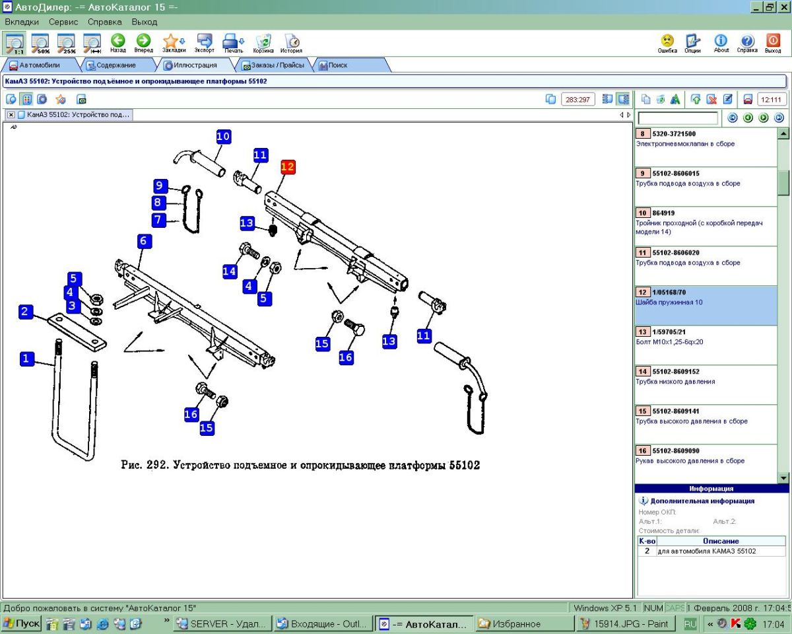Select part row 11 55102-8606020
Image resolution: width=792 pixels, height=634 pixels.
click(x=706, y=265)
